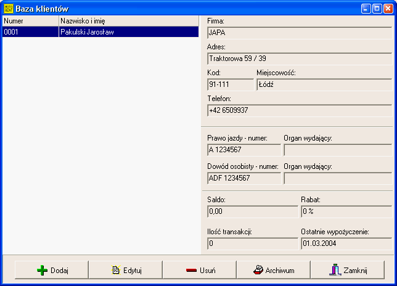The width and height of the screenshot is (397, 286).
Task: Click the Ostatnie wypożyczenie date field
Action: click(x=346, y=243)
